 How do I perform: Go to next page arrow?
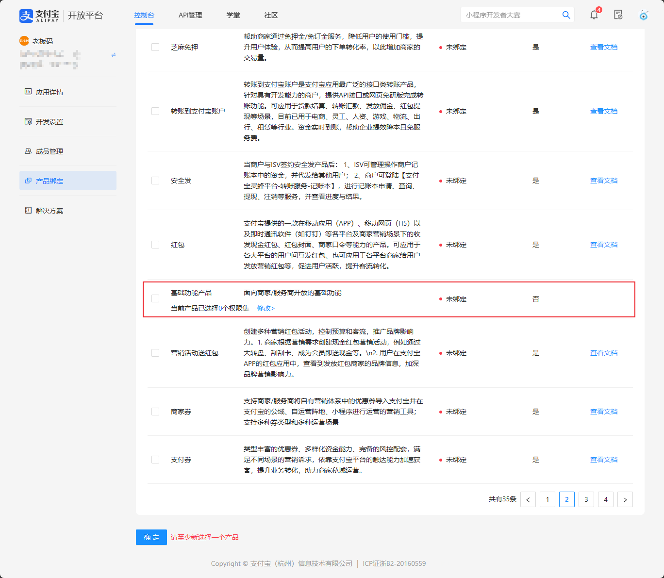625,499
